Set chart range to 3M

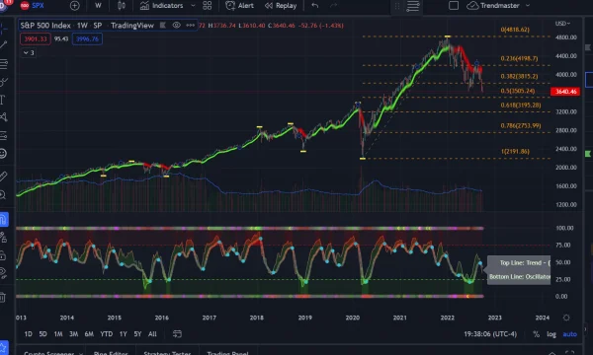point(73,334)
